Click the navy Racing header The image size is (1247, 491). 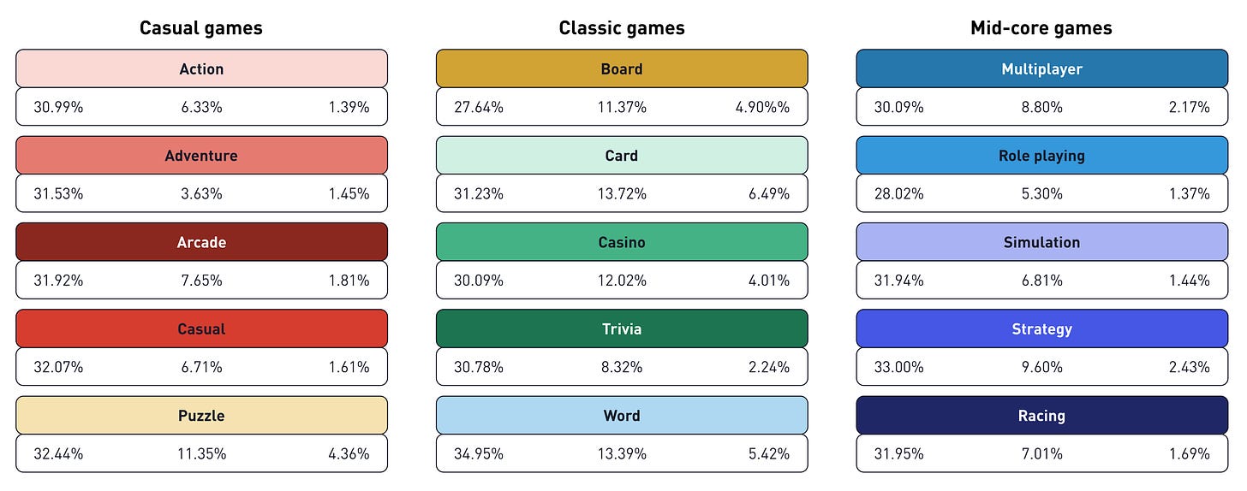pos(1041,416)
